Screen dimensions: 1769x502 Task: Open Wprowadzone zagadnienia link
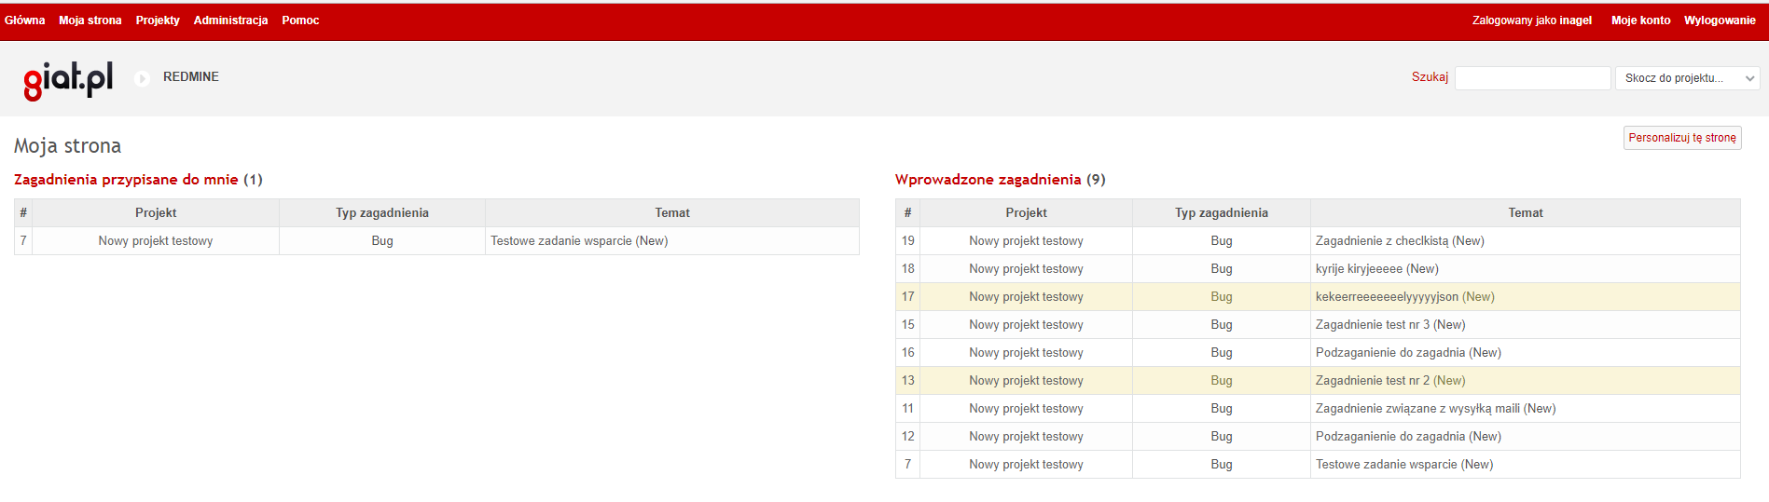click(988, 180)
